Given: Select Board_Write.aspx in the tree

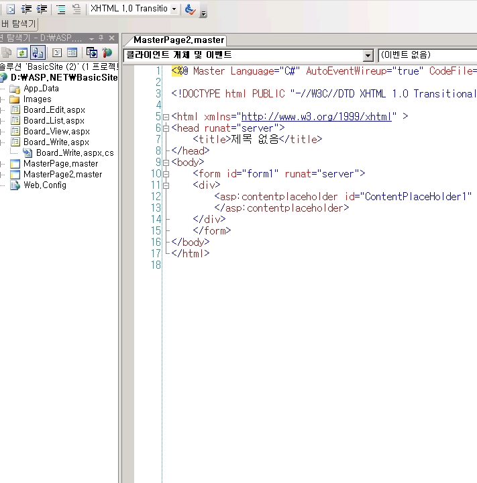Looking at the screenshot, I should [56, 142].
